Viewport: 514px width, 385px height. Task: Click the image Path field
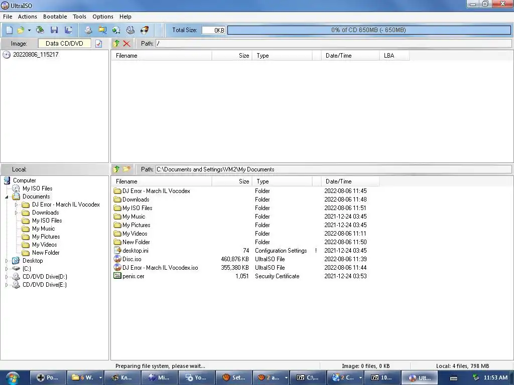point(333,44)
